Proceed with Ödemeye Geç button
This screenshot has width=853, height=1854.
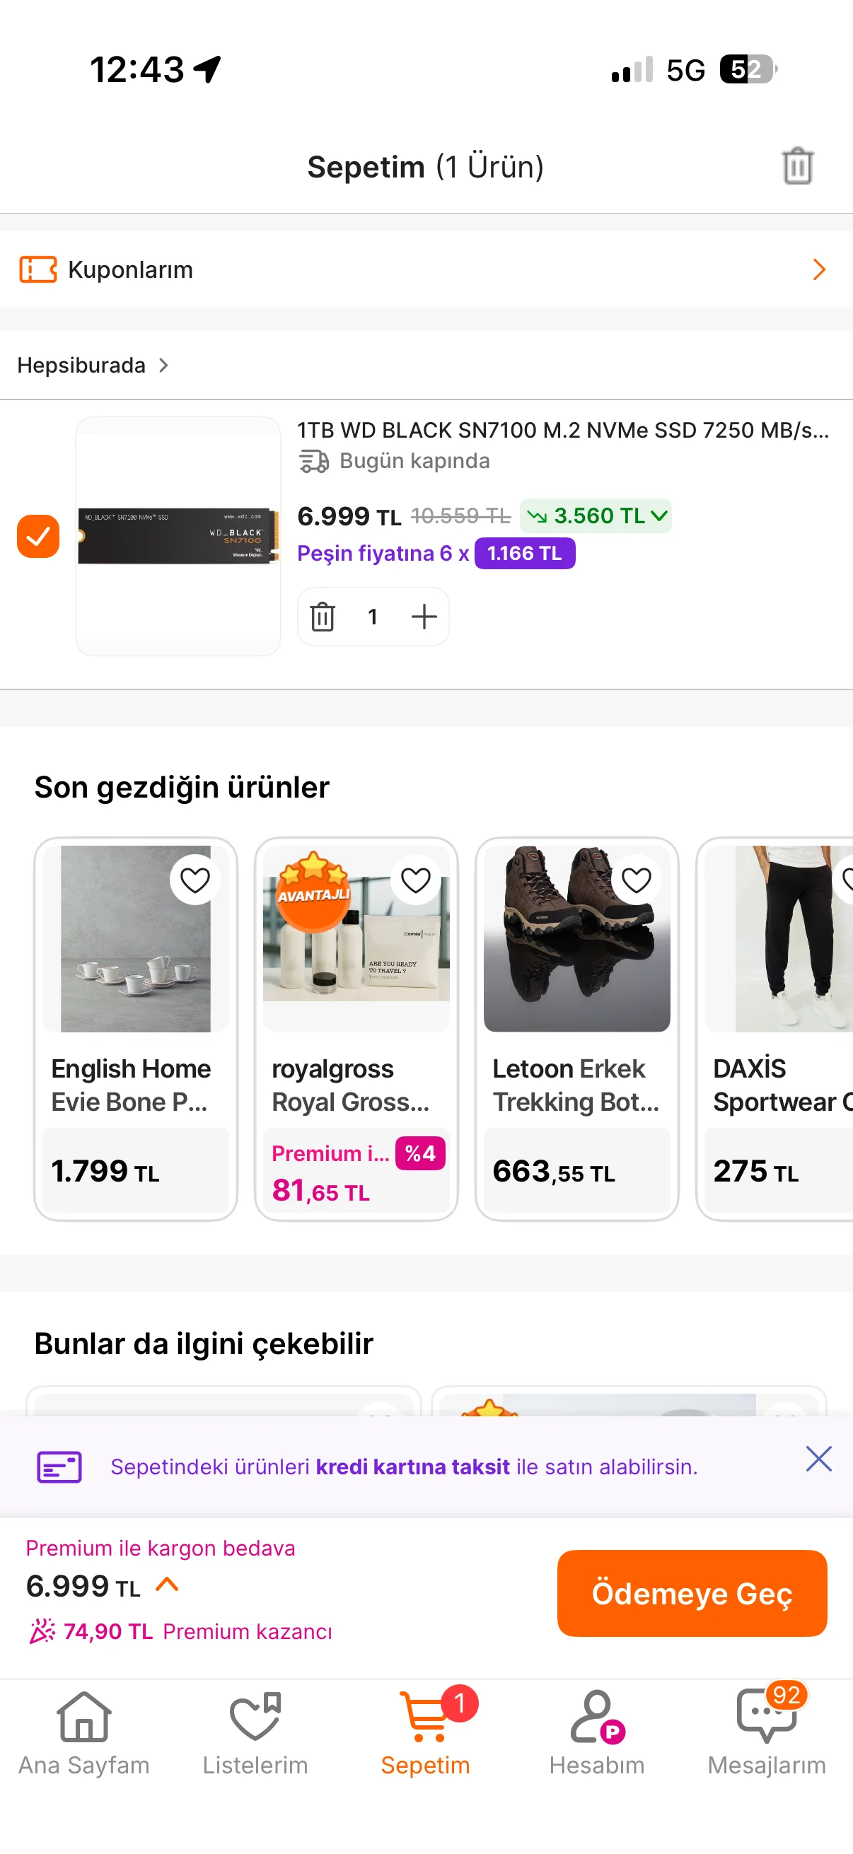[692, 1594]
